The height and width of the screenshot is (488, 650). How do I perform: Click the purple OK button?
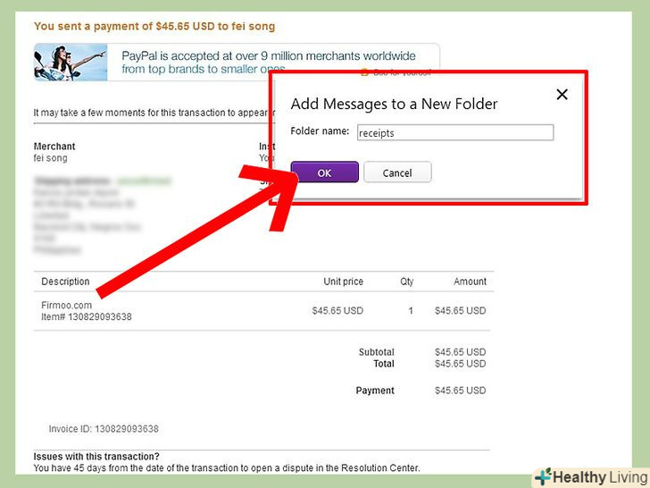pyautogui.click(x=325, y=172)
